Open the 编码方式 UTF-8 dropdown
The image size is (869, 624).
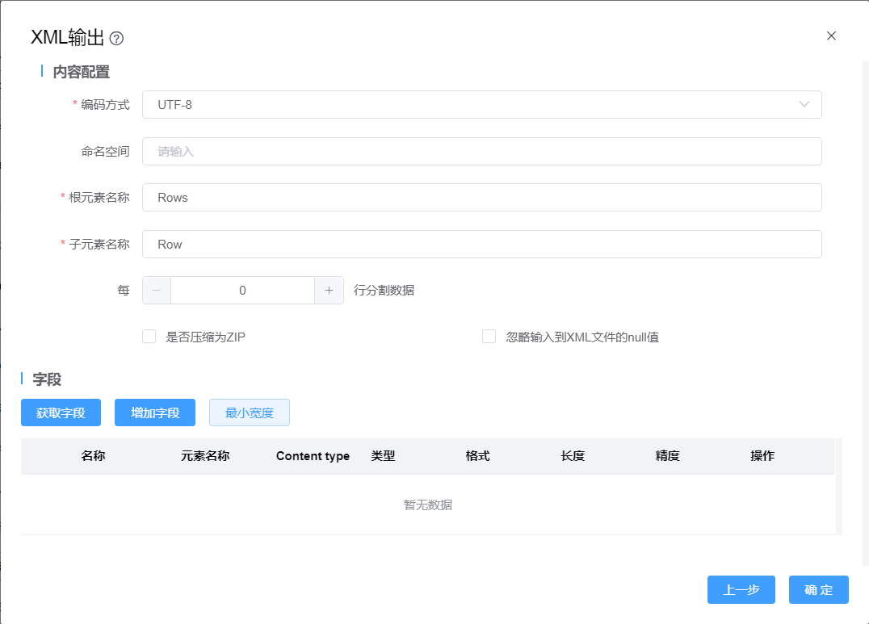tap(481, 105)
